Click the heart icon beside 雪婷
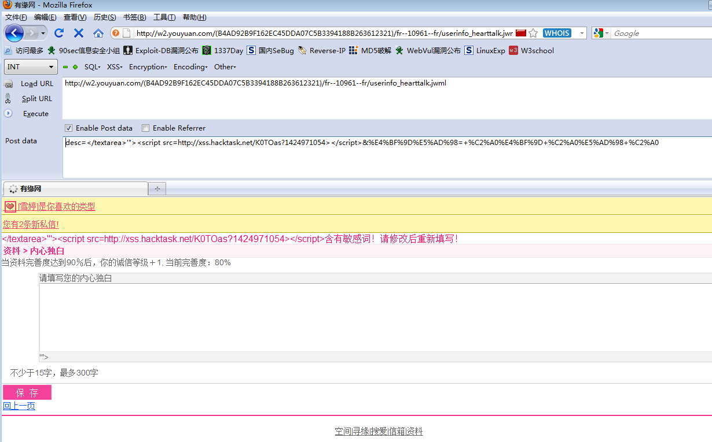 click(x=10, y=206)
